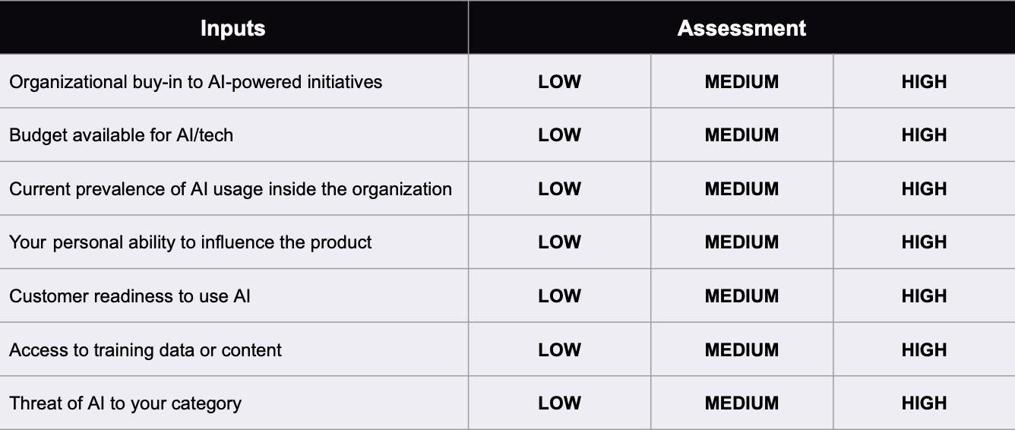Click the Assessment column header
The height and width of the screenshot is (430, 1015).
[741, 28]
